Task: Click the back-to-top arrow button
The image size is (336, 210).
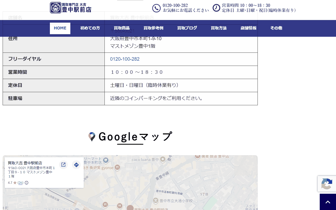Action: (x=328, y=202)
